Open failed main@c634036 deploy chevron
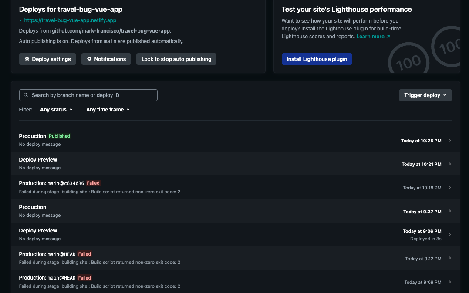 [x=450, y=188]
